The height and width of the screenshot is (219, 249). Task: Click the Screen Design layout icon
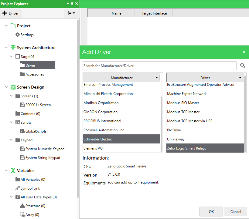point(13,87)
